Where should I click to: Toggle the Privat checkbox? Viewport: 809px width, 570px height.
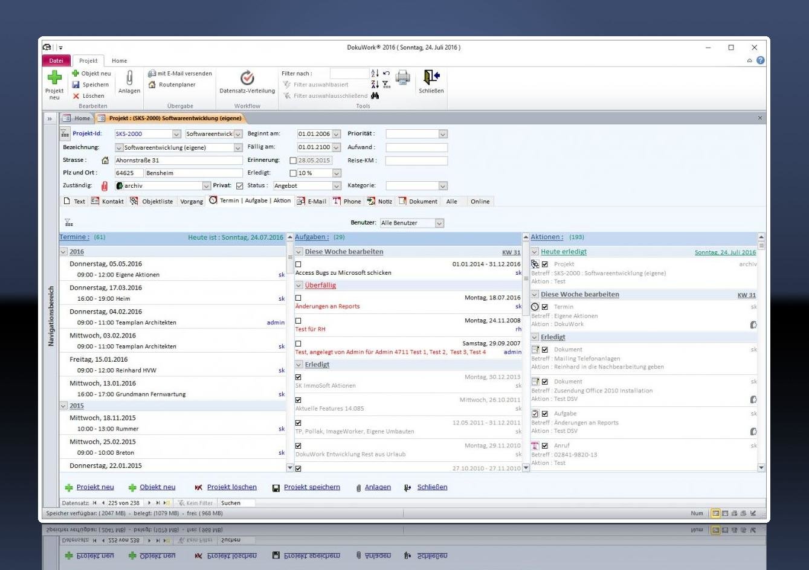pyautogui.click(x=239, y=186)
